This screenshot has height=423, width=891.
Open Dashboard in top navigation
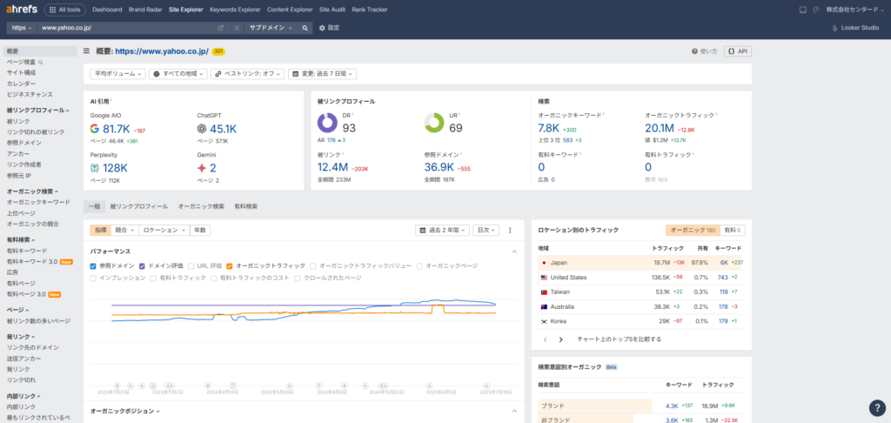pyautogui.click(x=106, y=10)
